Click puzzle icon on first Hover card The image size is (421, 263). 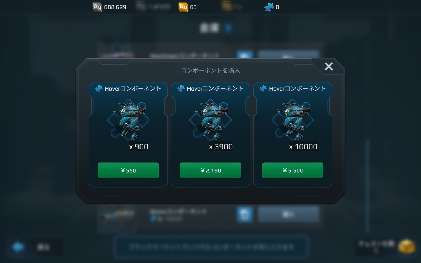tap(99, 88)
